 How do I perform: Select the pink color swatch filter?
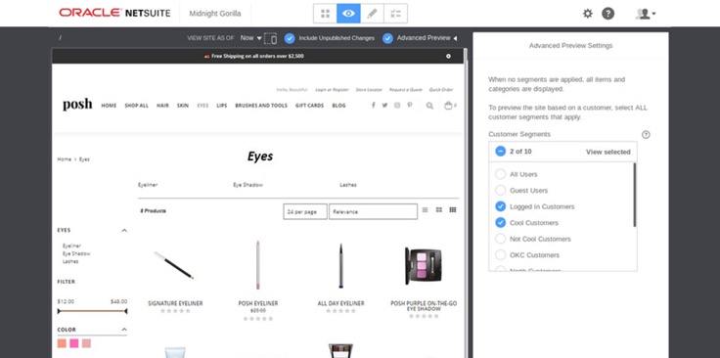[x=74, y=343]
